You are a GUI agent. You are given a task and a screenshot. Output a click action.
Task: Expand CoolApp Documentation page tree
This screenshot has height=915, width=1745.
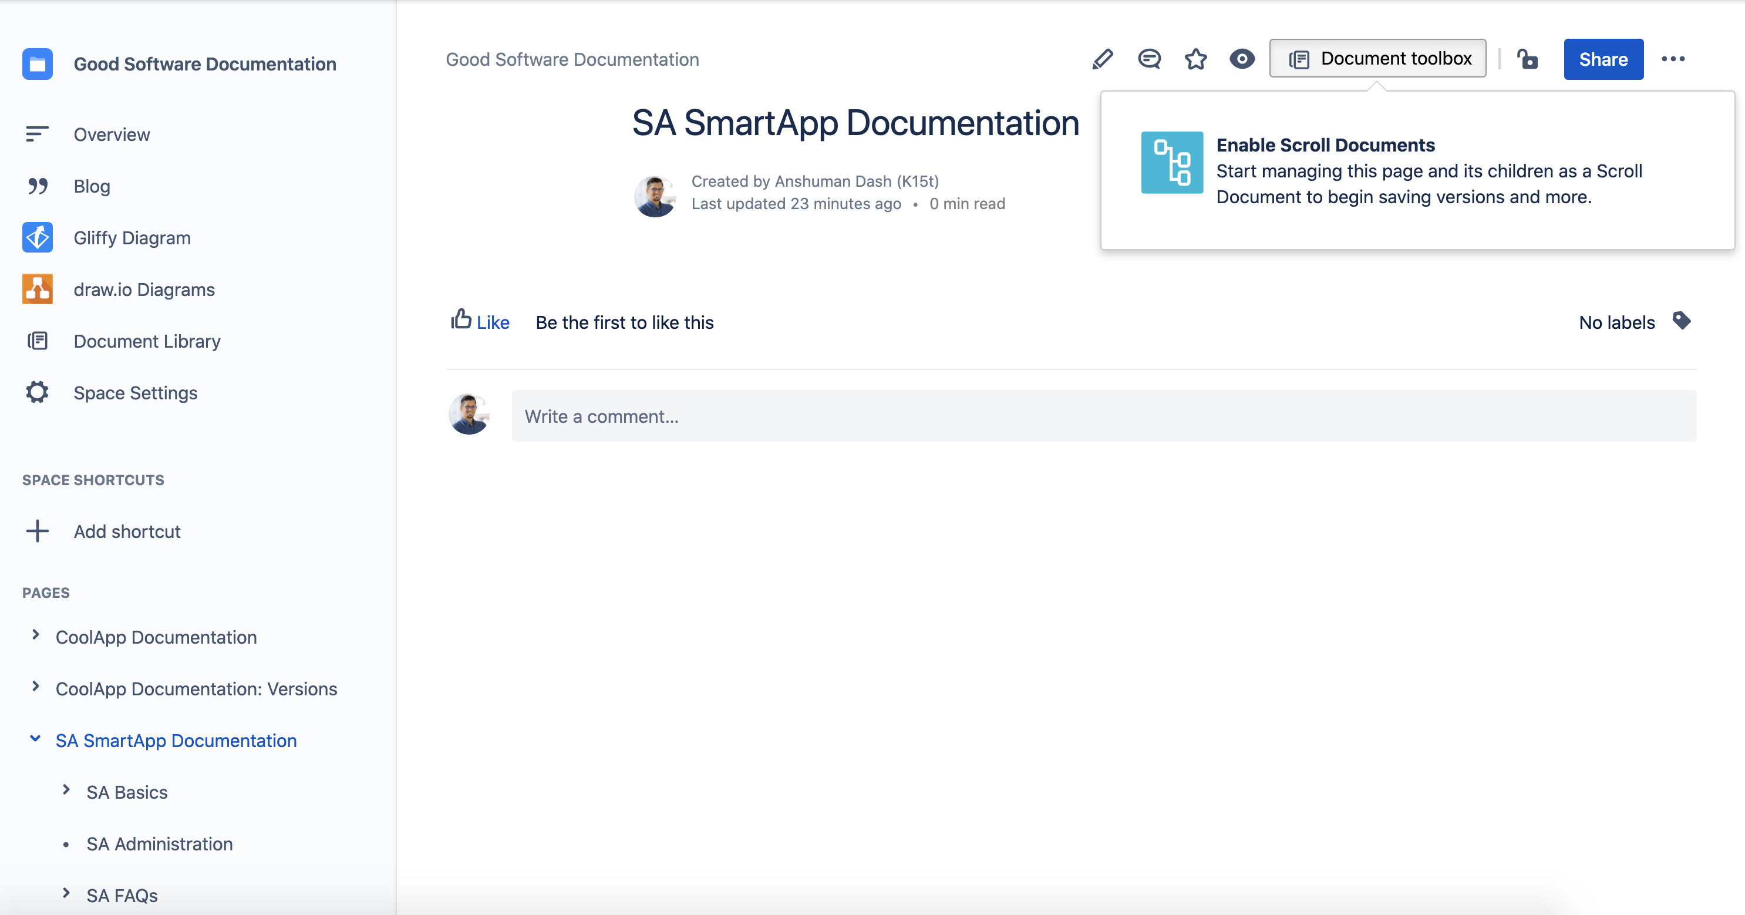pyautogui.click(x=35, y=635)
